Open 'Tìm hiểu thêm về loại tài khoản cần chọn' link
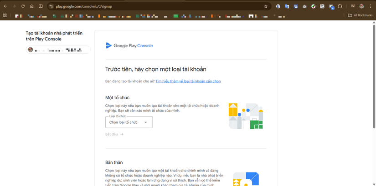 (188, 81)
